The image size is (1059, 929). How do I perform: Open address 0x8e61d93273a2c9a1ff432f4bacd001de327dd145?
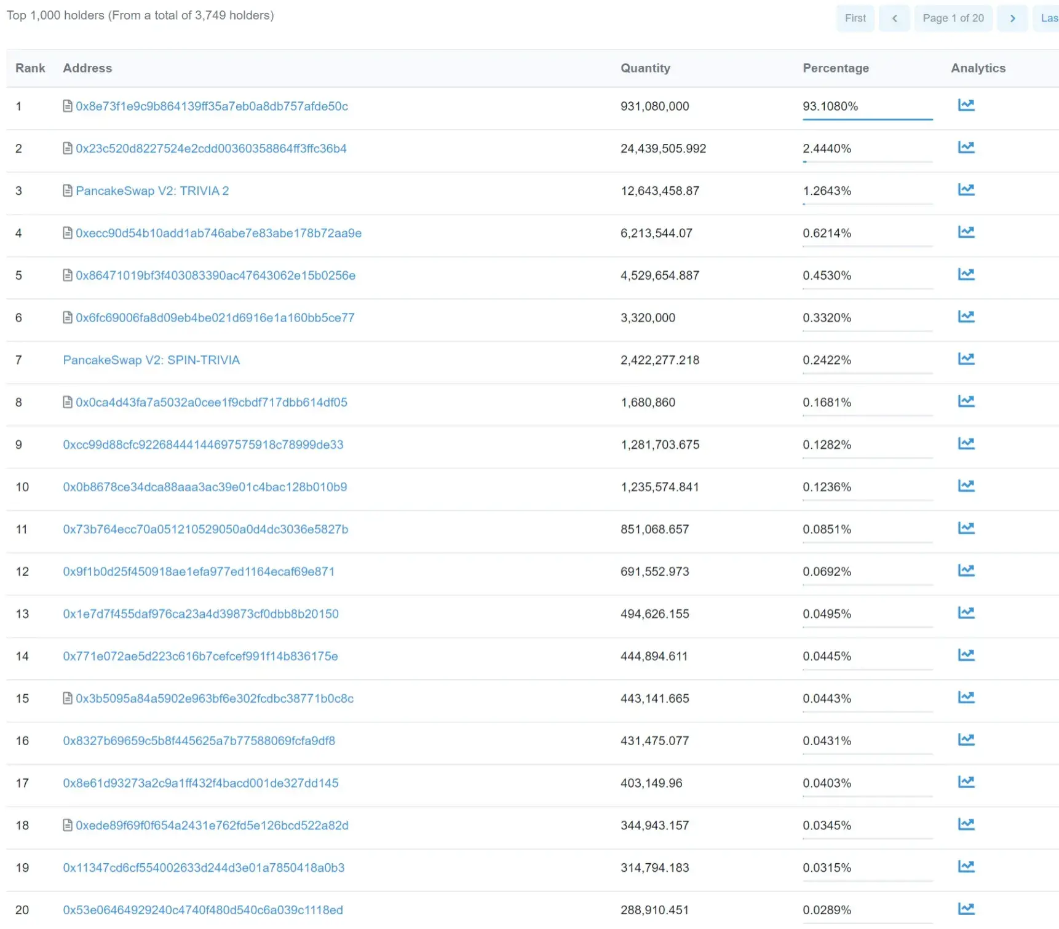point(200,784)
